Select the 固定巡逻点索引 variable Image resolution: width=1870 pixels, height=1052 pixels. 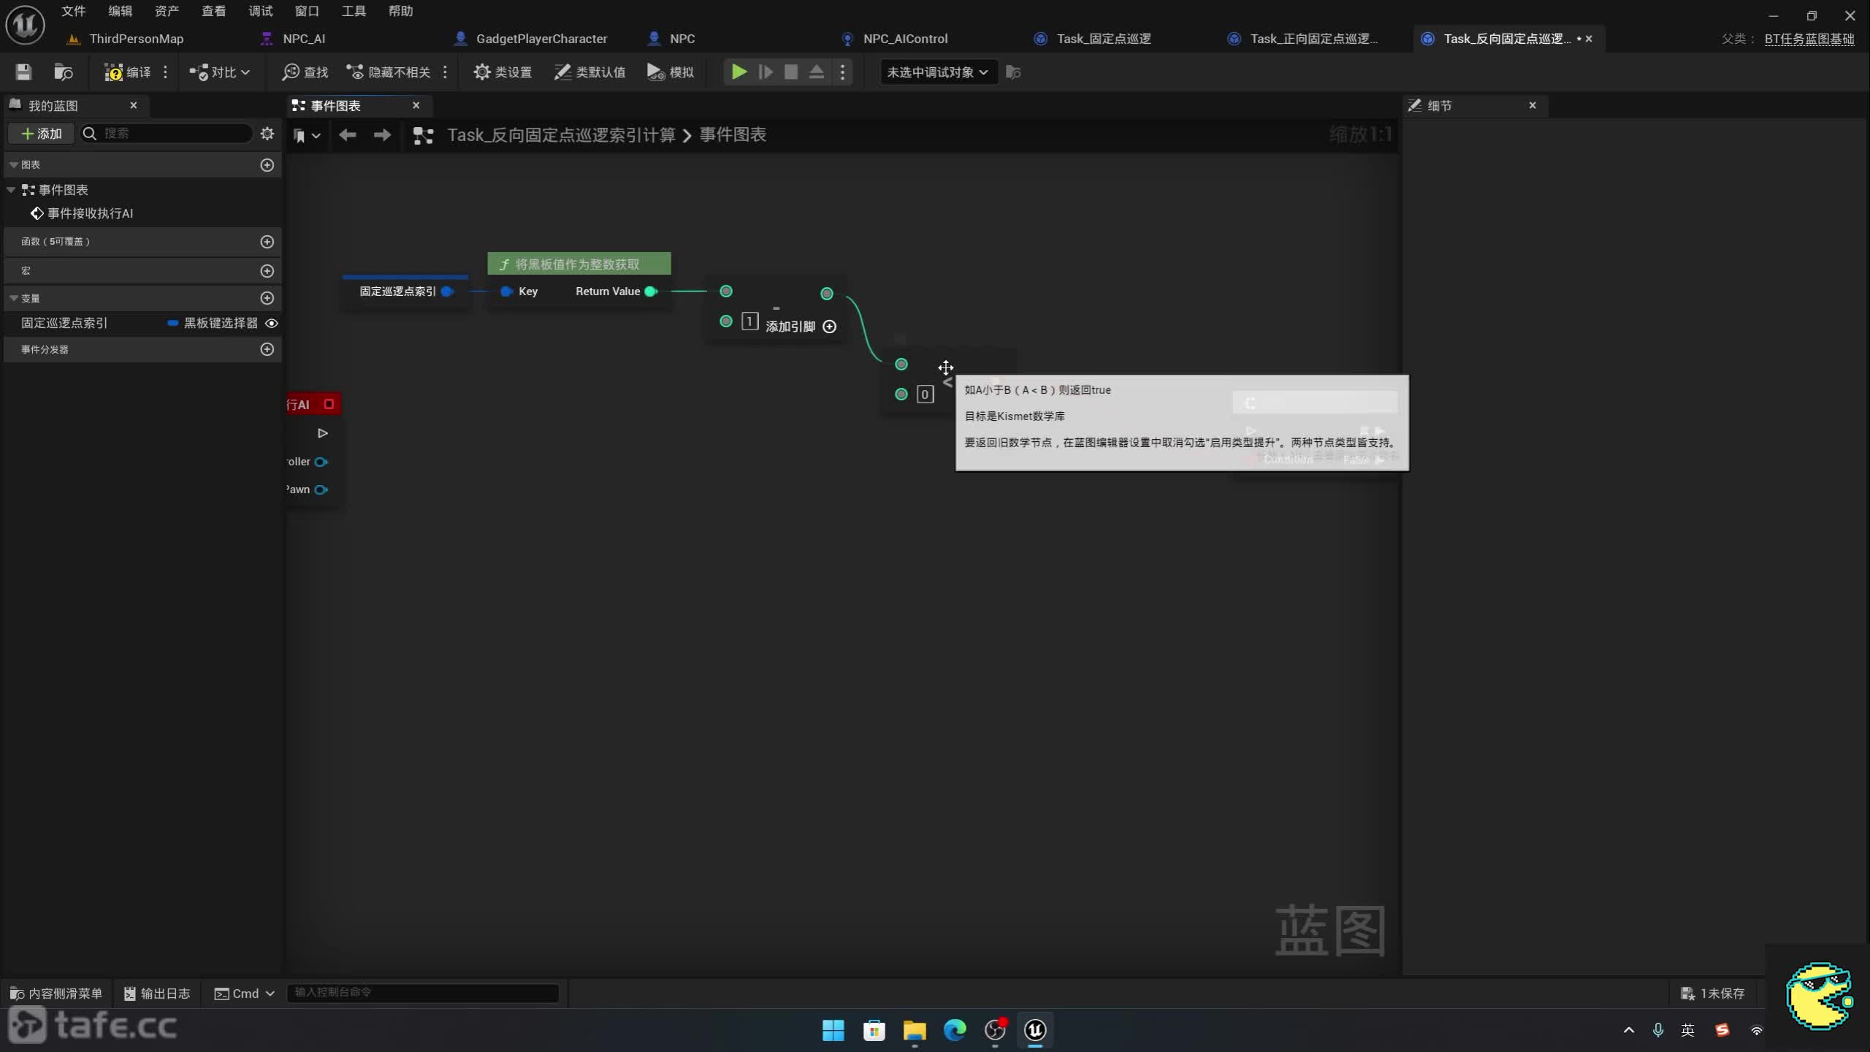(x=64, y=323)
